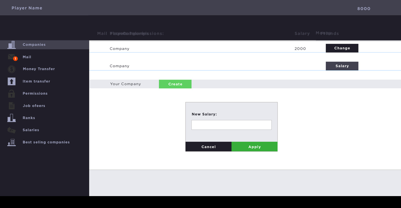Viewport: 401px width, 208px height.
Task: Select Permissions in the sidebar
Action: [35, 93]
